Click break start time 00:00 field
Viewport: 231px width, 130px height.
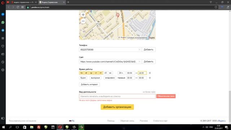[x=130, y=78]
